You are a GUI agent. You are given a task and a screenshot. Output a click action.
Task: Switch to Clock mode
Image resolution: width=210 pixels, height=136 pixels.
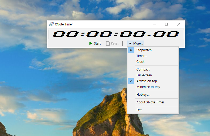[x=153, y=62]
